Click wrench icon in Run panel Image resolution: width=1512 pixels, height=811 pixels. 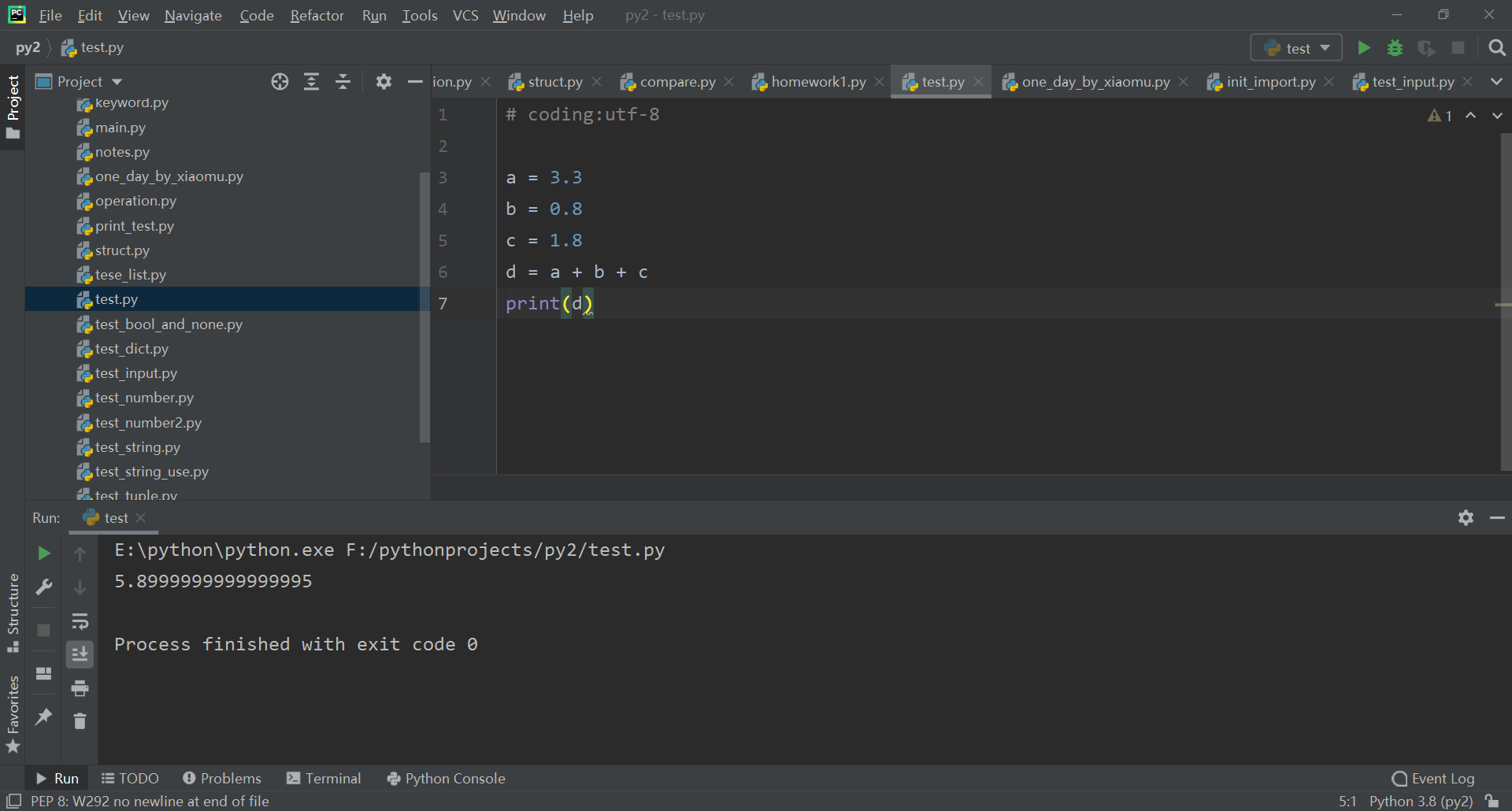[x=44, y=587]
